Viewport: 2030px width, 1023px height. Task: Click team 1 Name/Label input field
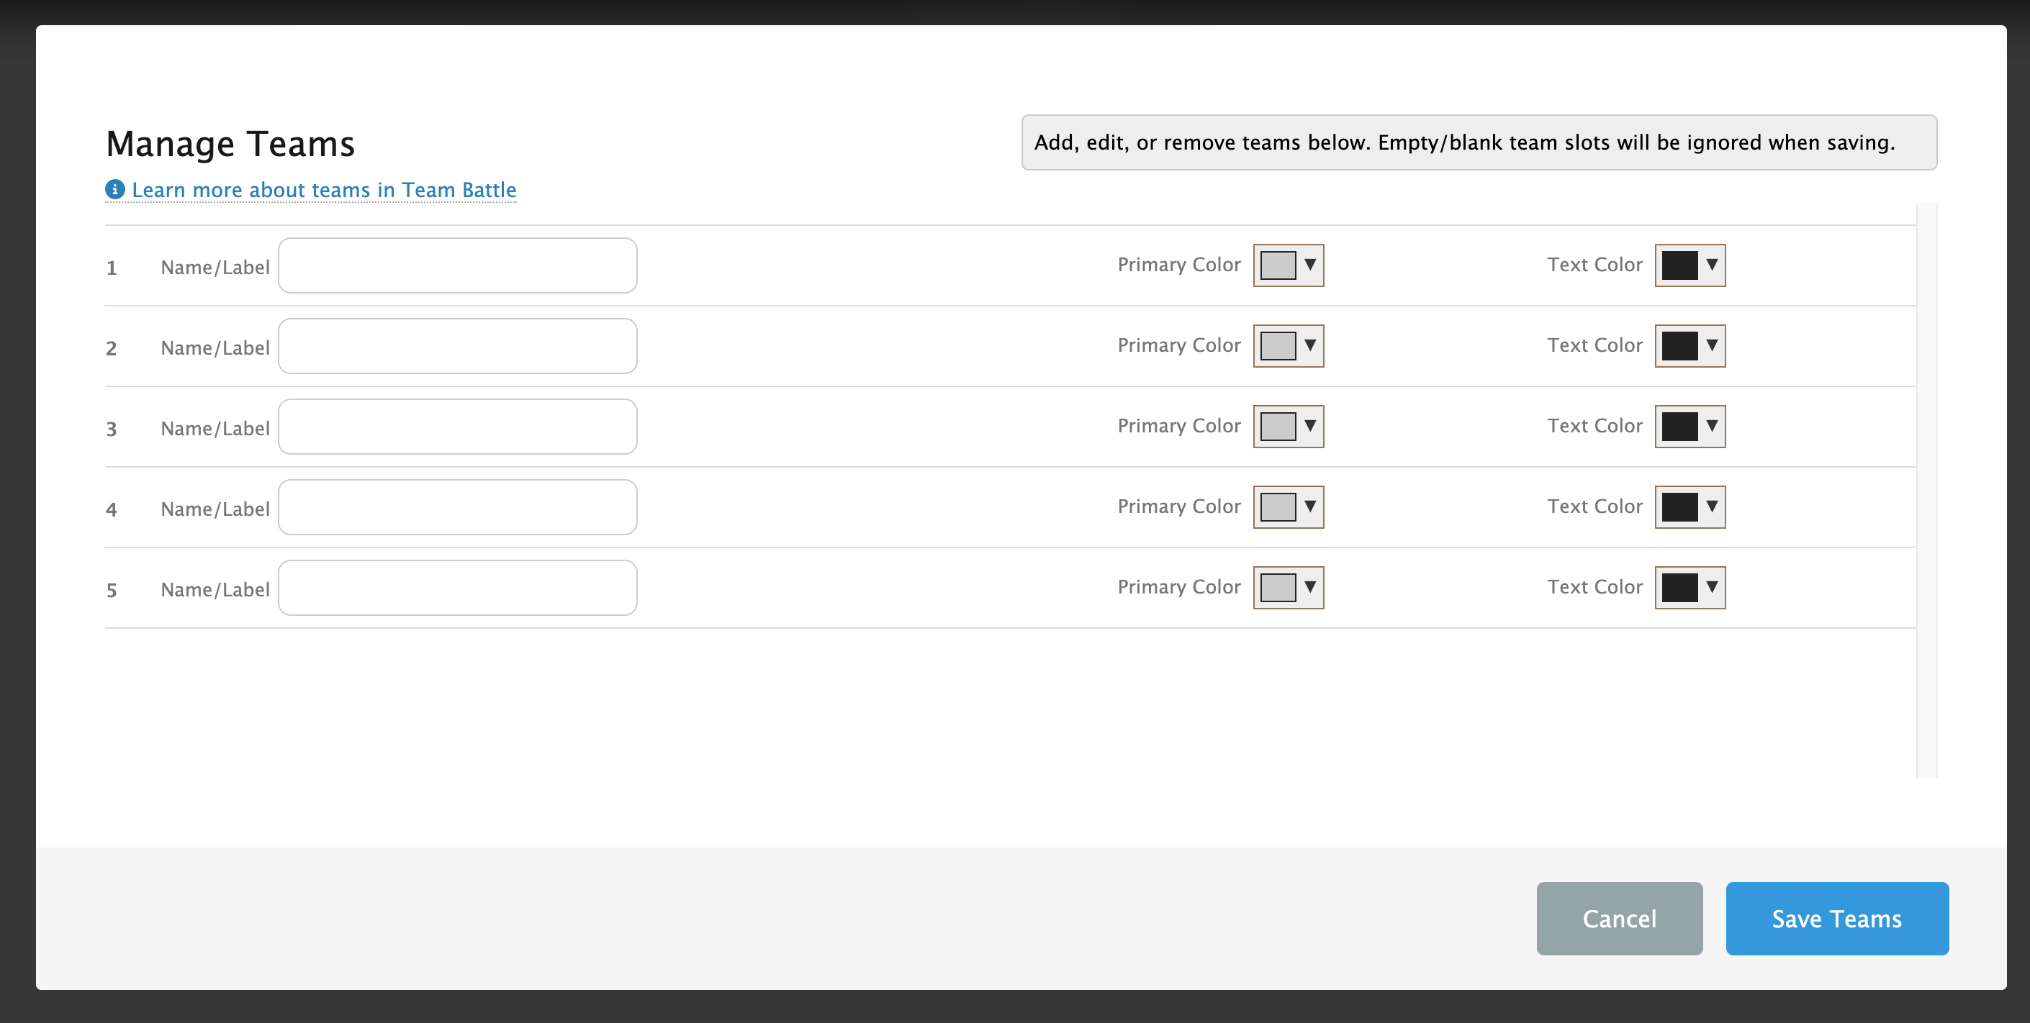pyautogui.click(x=457, y=265)
